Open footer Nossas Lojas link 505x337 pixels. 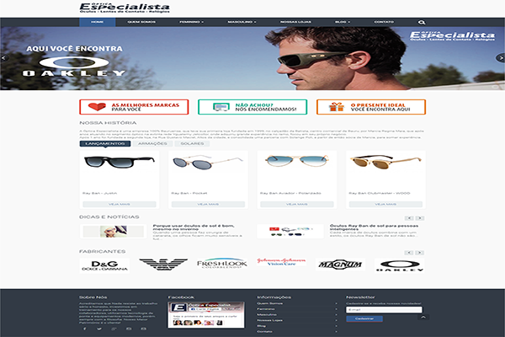(x=269, y=320)
